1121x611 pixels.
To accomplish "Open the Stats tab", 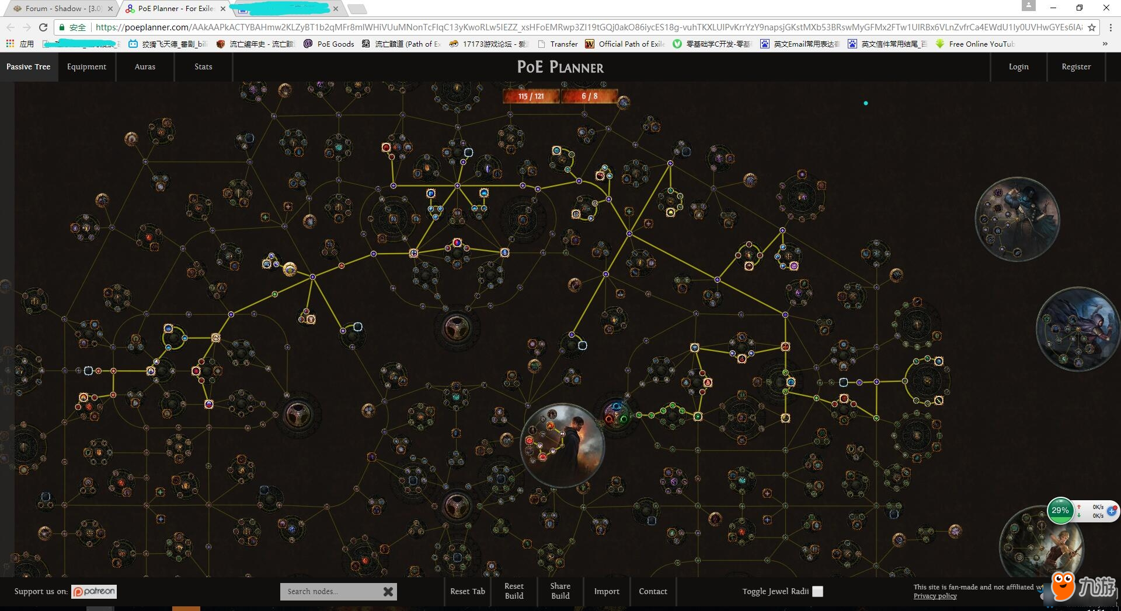I will pos(203,66).
